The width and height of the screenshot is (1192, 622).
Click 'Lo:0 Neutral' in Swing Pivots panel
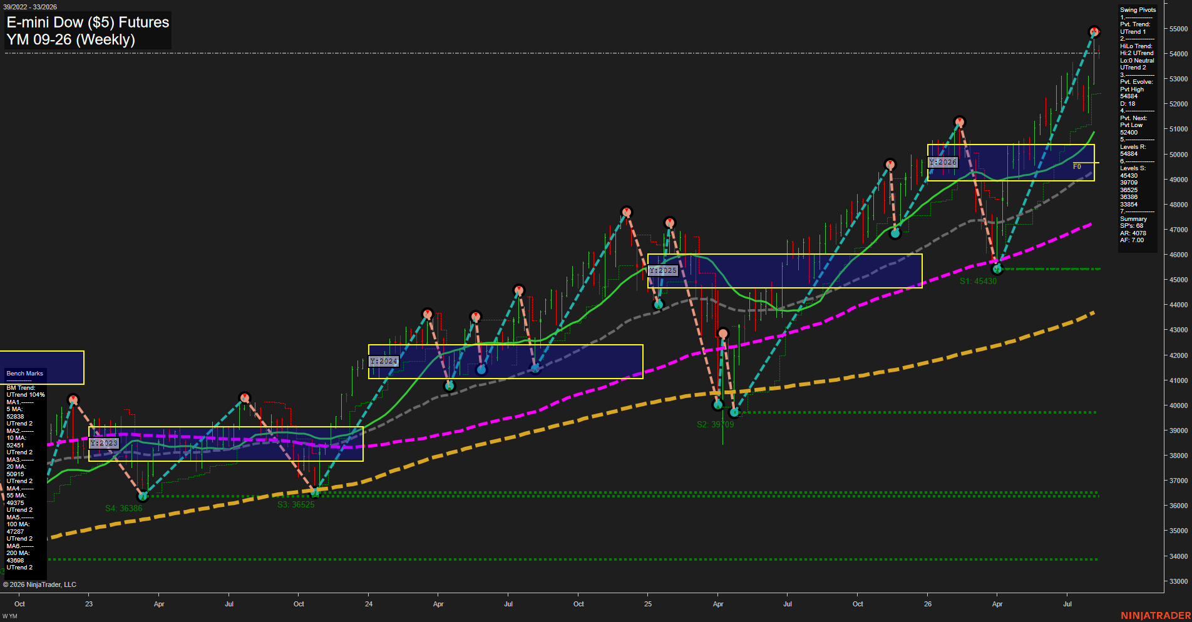point(1137,61)
